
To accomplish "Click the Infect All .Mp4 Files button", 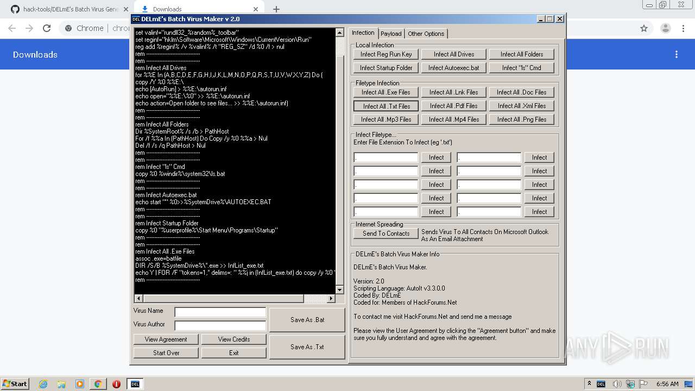I will tap(454, 119).
